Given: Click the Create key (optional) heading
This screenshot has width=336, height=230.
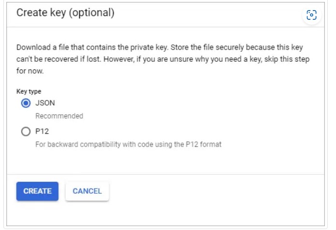Looking at the screenshot, I should tap(65, 13).
